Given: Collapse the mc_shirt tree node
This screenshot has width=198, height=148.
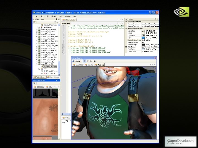Looking at the screenshot, I should pos(37,64).
